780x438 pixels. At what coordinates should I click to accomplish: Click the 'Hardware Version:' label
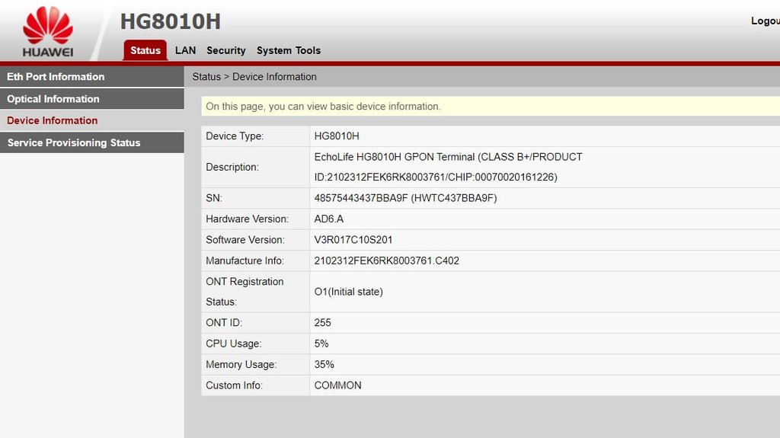point(248,219)
